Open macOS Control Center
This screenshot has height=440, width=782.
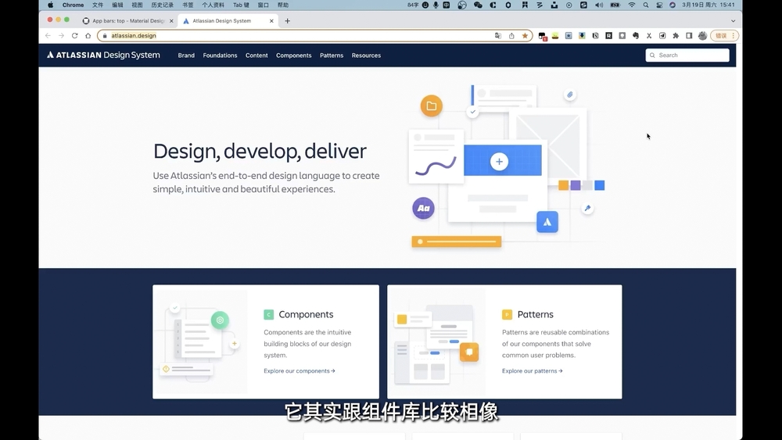pos(659,5)
